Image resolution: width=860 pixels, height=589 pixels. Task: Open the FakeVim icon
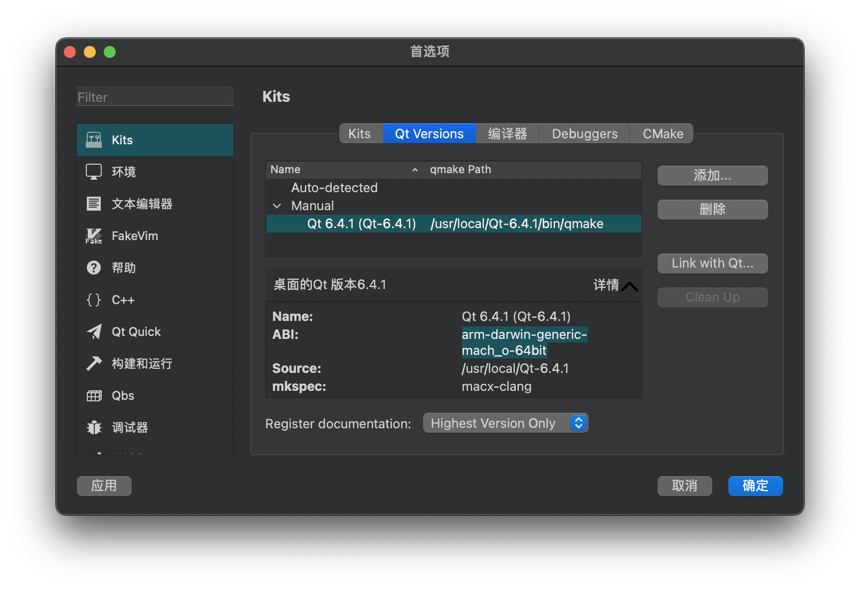click(x=94, y=236)
